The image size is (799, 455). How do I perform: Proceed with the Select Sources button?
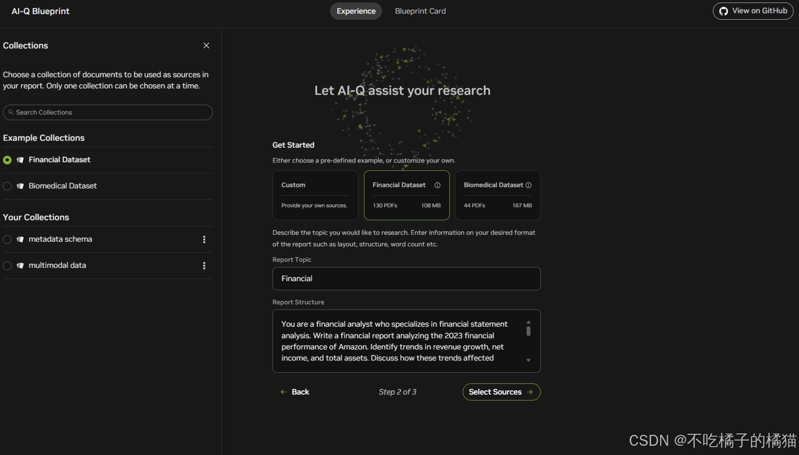click(x=501, y=392)
